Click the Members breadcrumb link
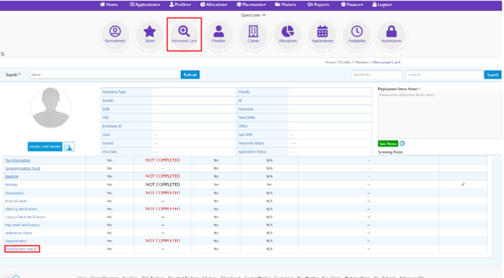This screenshot has height=278, width=504. [362, 62]
